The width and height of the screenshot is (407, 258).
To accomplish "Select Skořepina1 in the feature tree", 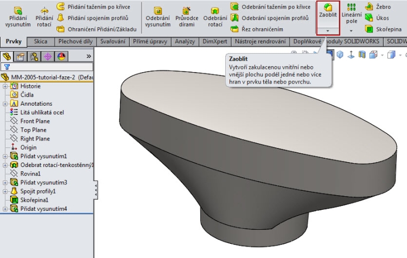I will pyautogui.click(x=29, y=200).
